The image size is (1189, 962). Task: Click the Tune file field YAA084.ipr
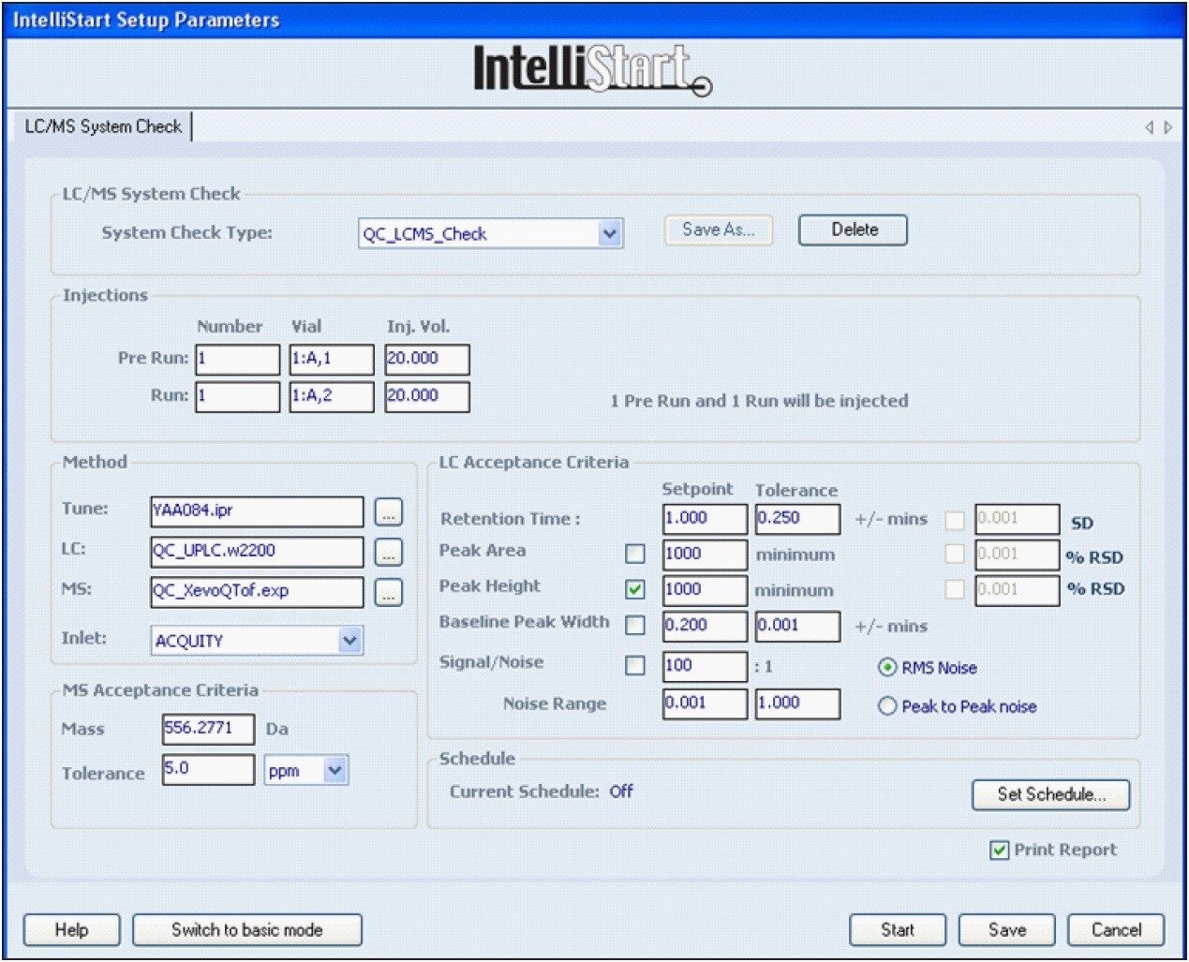click(257, 511)
